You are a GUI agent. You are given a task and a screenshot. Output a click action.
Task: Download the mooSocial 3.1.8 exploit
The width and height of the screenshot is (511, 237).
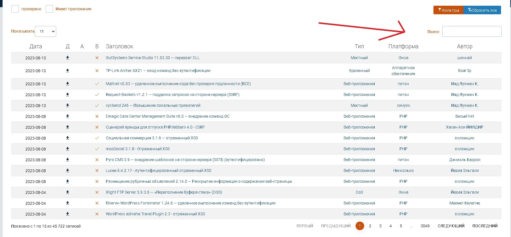pos(68,149)
